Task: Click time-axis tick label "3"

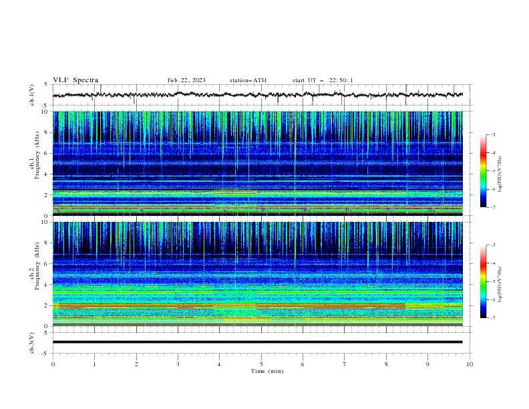Action: (x=178, y=364)
